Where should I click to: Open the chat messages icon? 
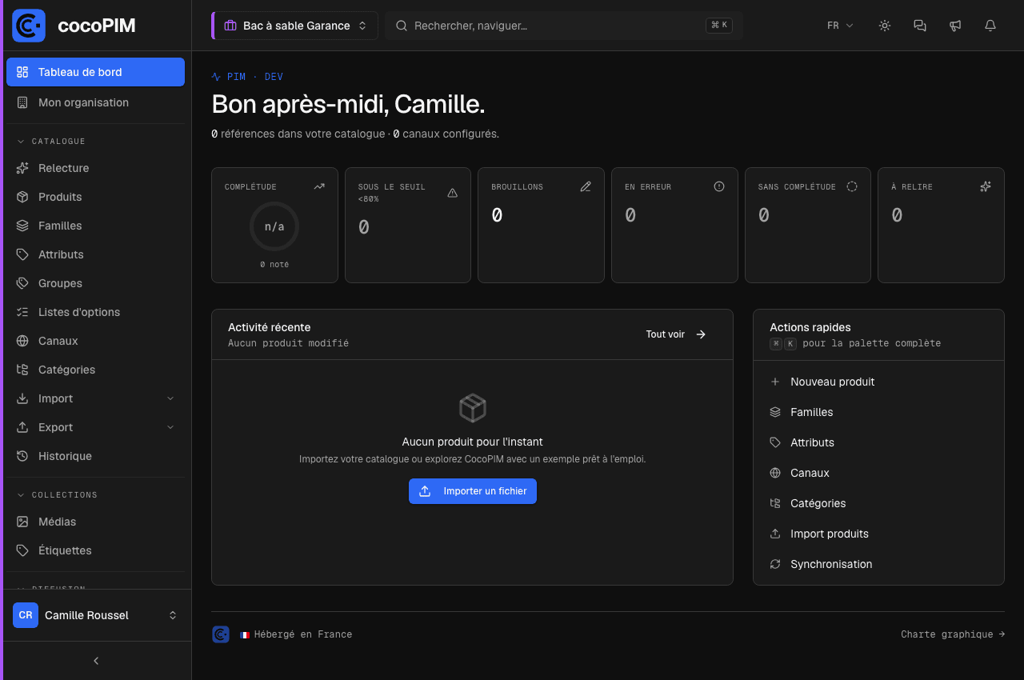tap(920, 26)
